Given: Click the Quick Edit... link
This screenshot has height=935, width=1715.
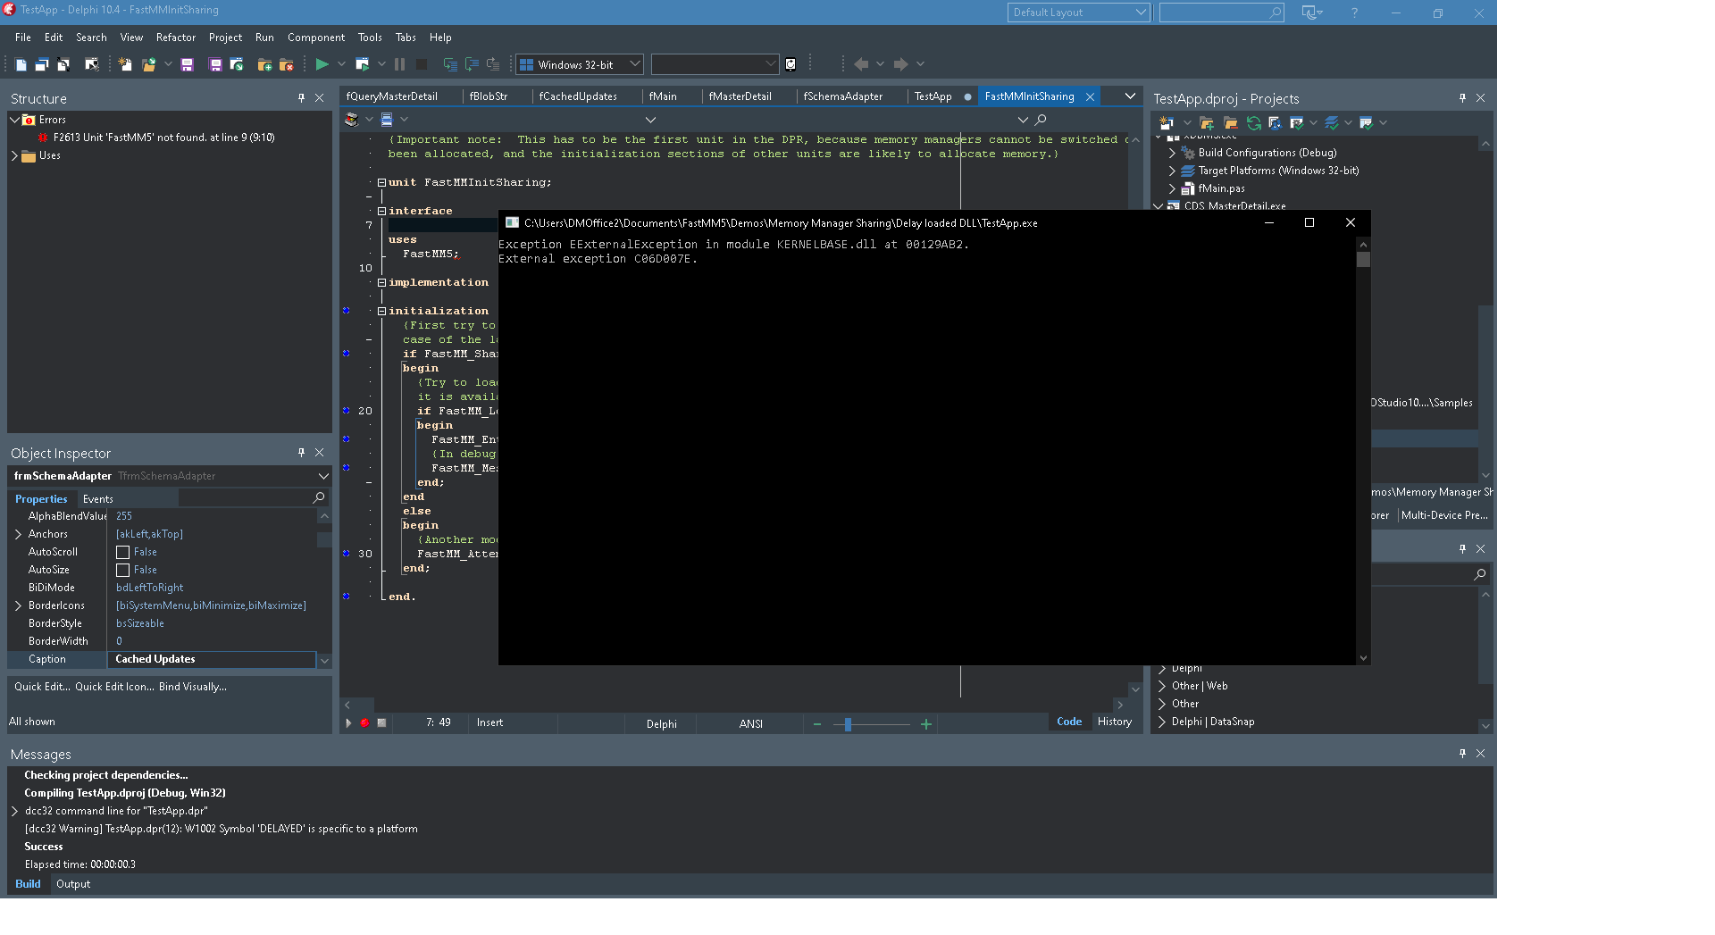Looking at the screenshot, I should pyautogui.click(x=42, y=687).
